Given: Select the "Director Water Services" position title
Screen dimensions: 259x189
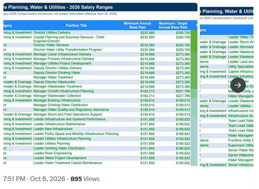Looking at the screenshot, I should pos(51,45).
